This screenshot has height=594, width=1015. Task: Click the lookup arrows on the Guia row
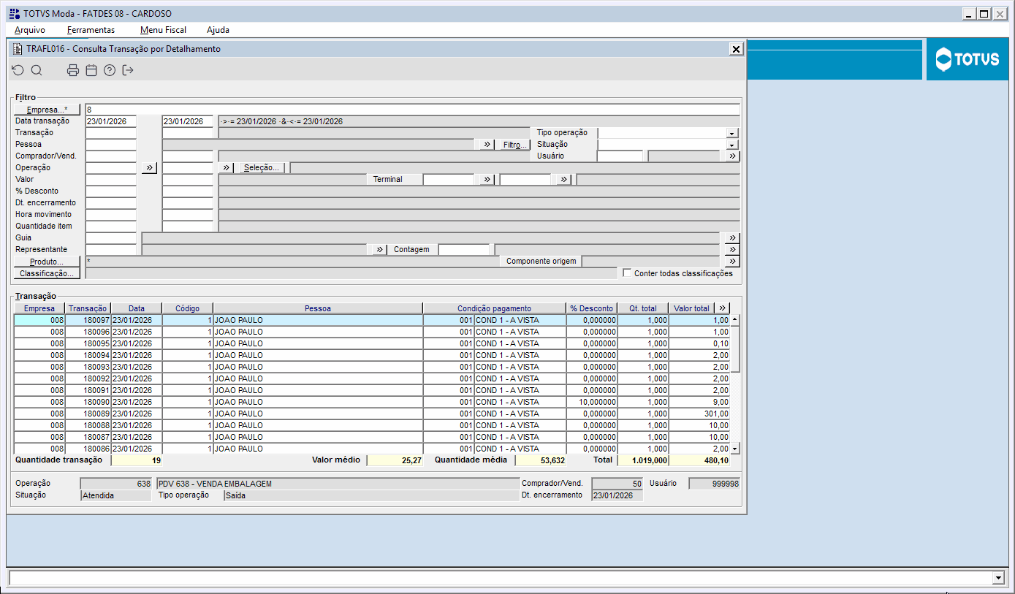pos(731,238)
